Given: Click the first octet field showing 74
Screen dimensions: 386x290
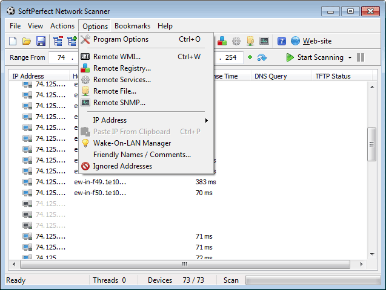Looking at the screenshot, I should click(x=61, y=57).
